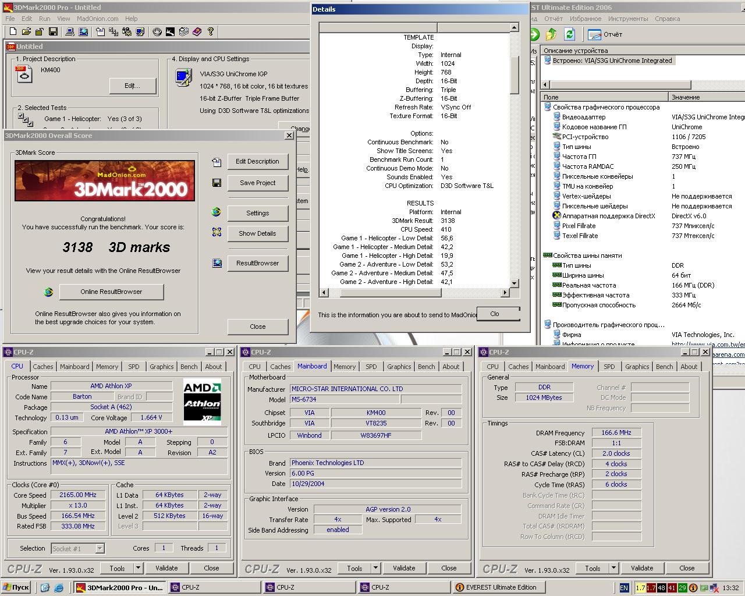Viewport: 745px width, 596px height.
Task: Click the globe icon beside Settings button
Action: (x=217, y=212)
